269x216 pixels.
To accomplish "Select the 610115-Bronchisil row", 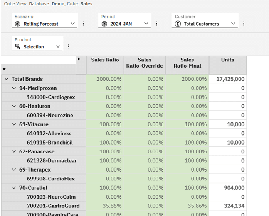I will (x=44, y=143).
